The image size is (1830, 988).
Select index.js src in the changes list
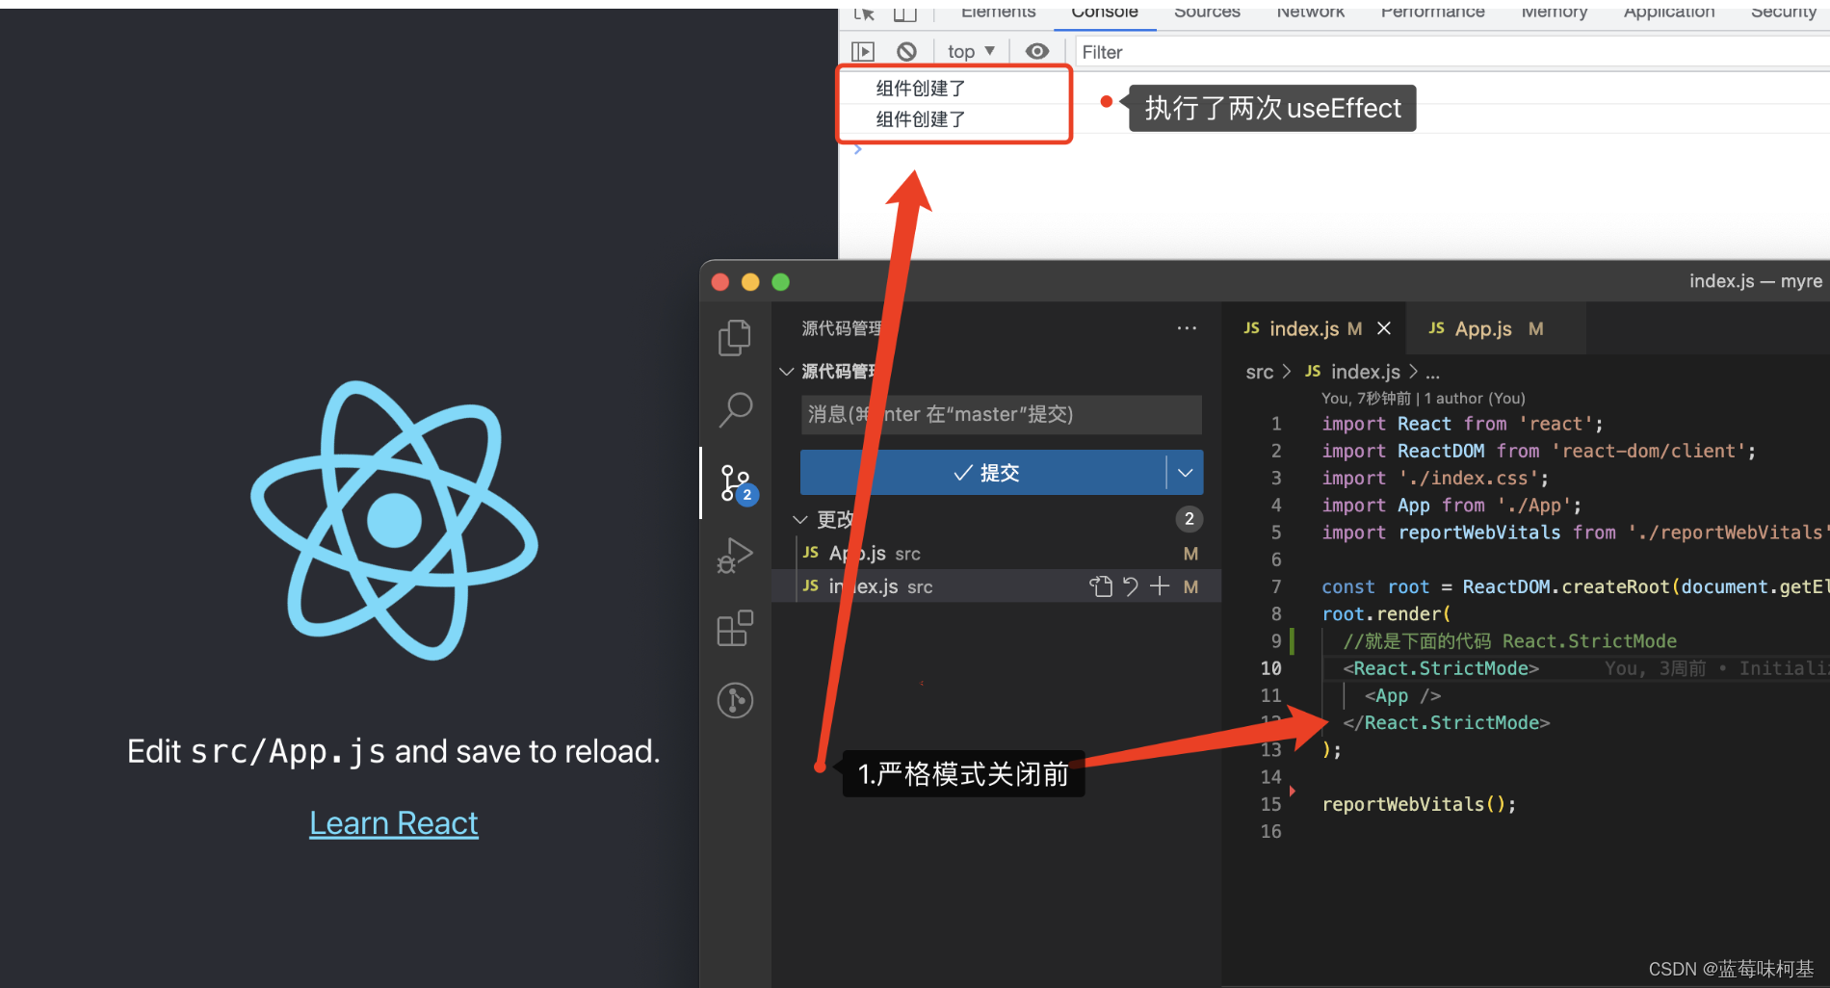pyautogui.click(x=996, y=585)
